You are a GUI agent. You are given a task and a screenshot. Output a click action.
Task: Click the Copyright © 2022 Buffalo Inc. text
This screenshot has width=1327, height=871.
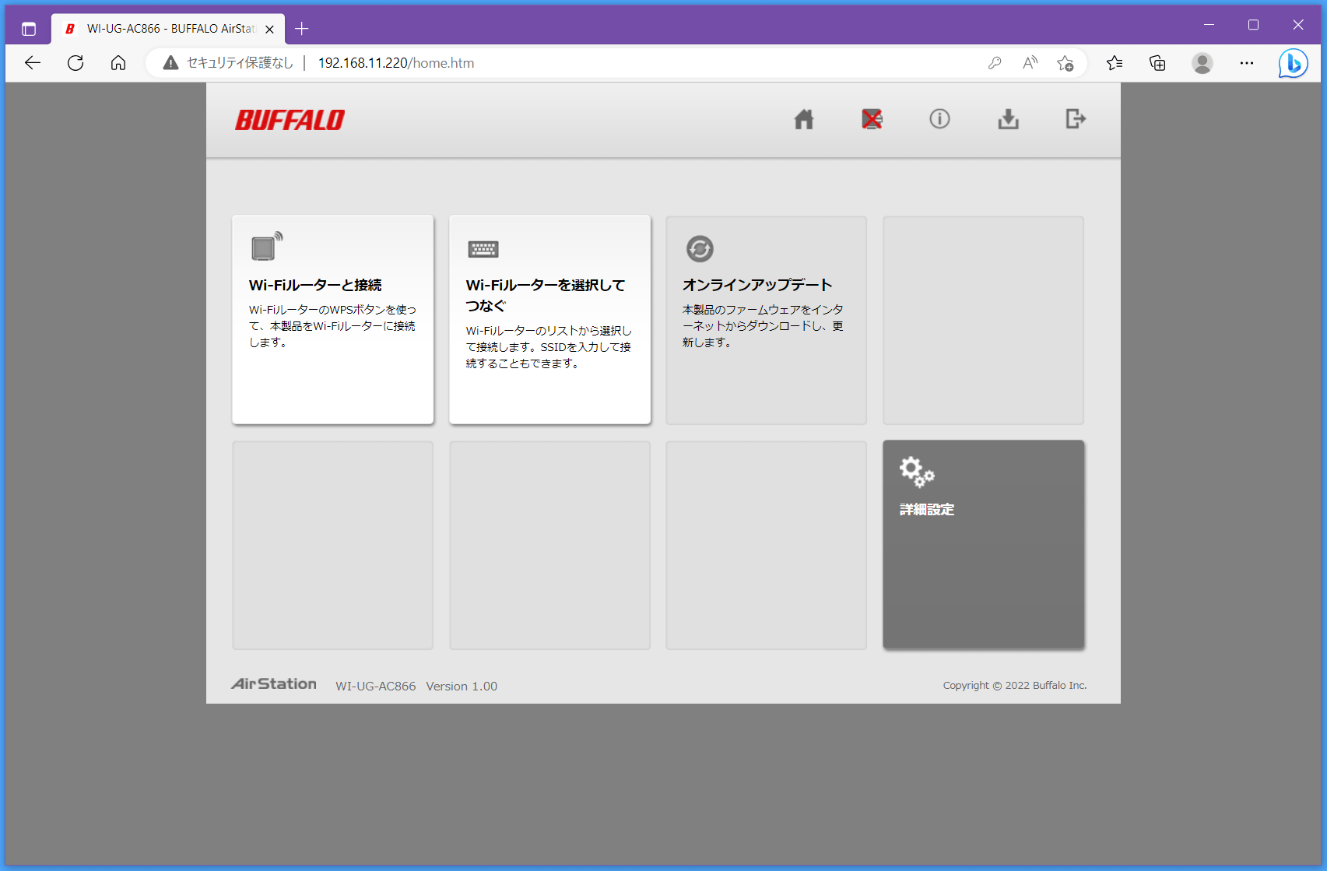point(1015,685)
